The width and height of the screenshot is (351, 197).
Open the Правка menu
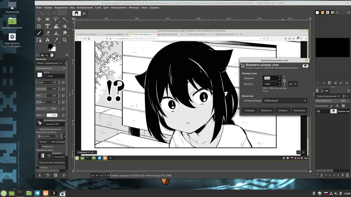click(48, 8)
